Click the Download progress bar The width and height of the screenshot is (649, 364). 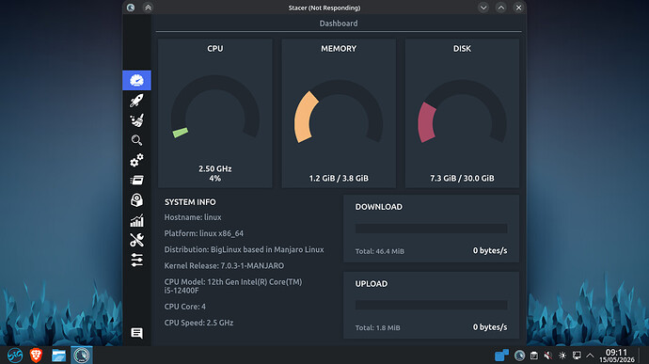(x=431, y=229)
